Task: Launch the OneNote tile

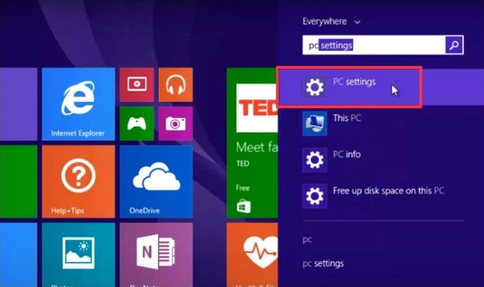Action: 156,255
